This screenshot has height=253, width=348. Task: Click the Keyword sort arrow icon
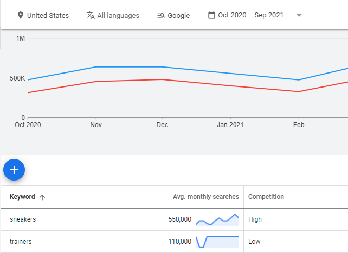point(42,197)
